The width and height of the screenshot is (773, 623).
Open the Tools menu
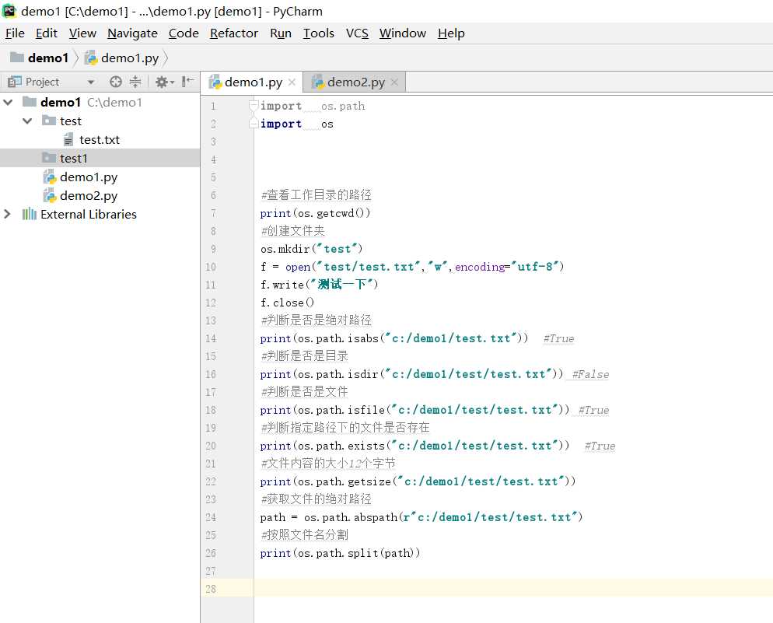pos(319,33)
